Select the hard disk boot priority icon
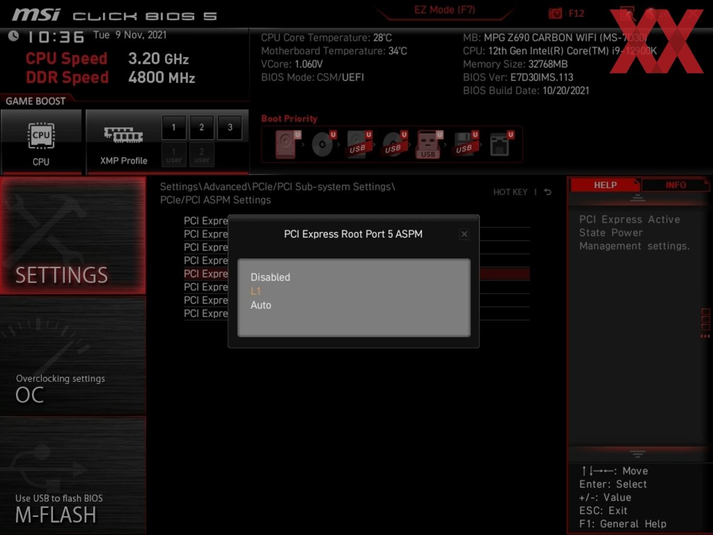 (287, 144)
